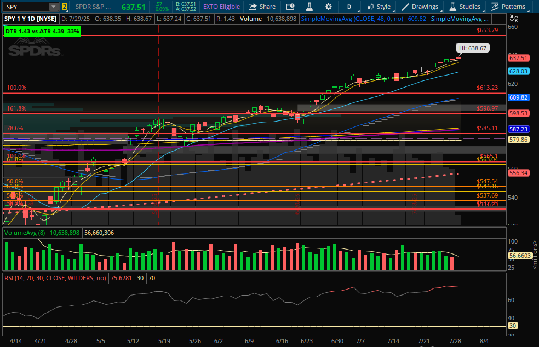Click the 56.6603 volume axis tag

tap(520, 256)
